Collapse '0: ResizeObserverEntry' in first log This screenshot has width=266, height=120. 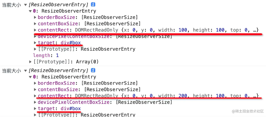31,11
